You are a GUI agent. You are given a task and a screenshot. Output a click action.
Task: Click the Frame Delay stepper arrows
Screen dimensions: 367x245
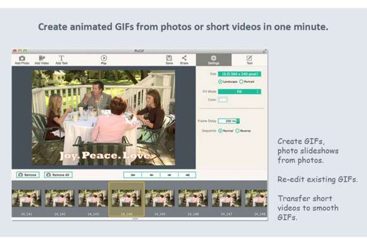238,121
